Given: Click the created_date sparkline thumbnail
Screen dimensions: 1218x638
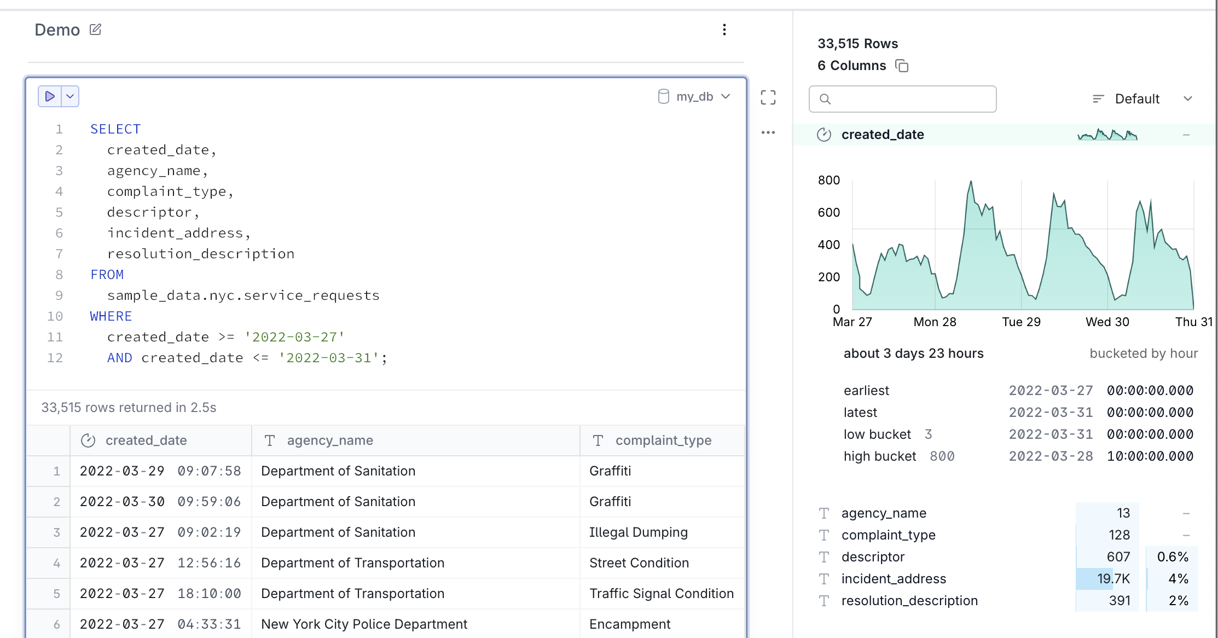Looking at the screenshot, I should (1107, 135).
